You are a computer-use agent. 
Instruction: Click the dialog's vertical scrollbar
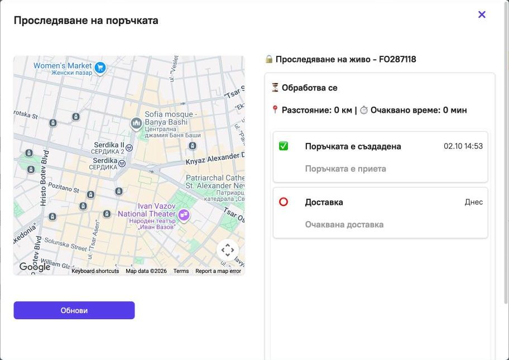506,152
